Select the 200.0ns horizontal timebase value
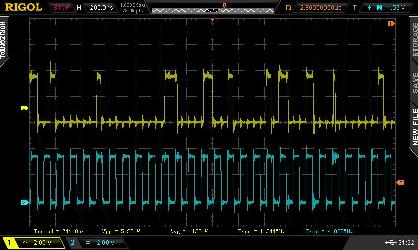The width and height of the screenshot is (418, 250). click(101, 8)
